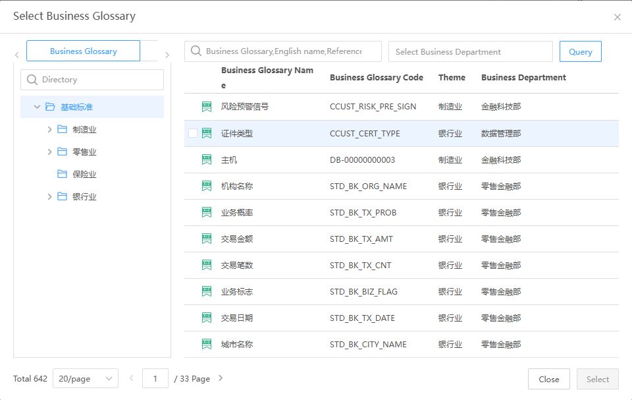Click the code STD_BK_TX_DATE
The width and height of the screenshot is (632, 400).
362,318
